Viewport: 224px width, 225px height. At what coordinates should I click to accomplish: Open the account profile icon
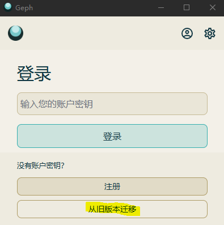tap(187, 33)
